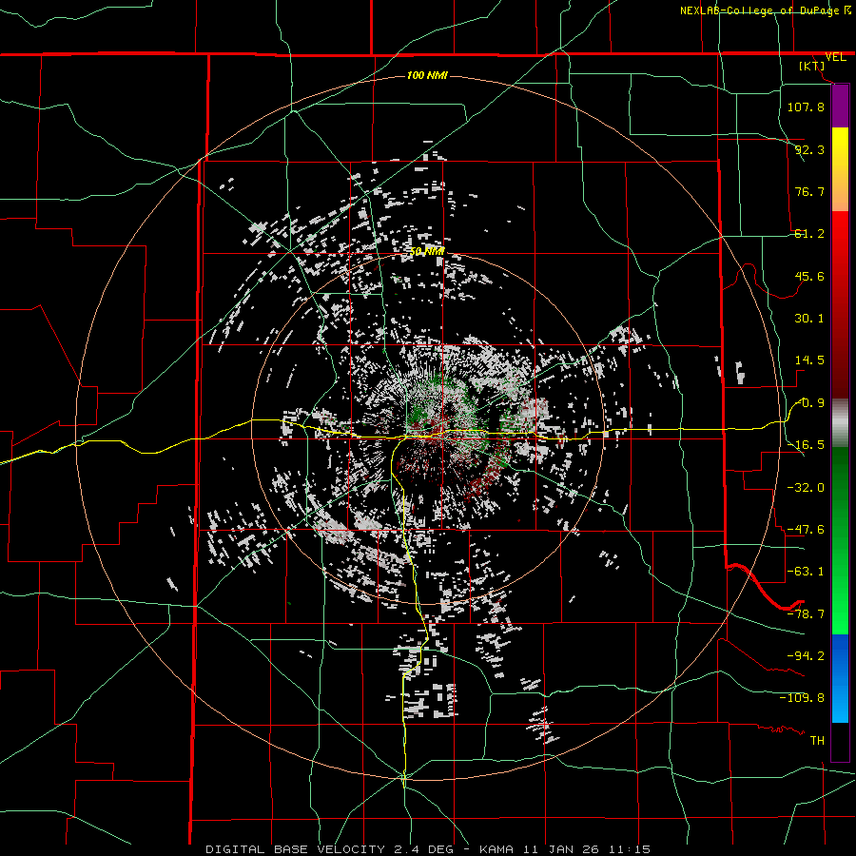Click the VEL legend title

pos(835,57)
